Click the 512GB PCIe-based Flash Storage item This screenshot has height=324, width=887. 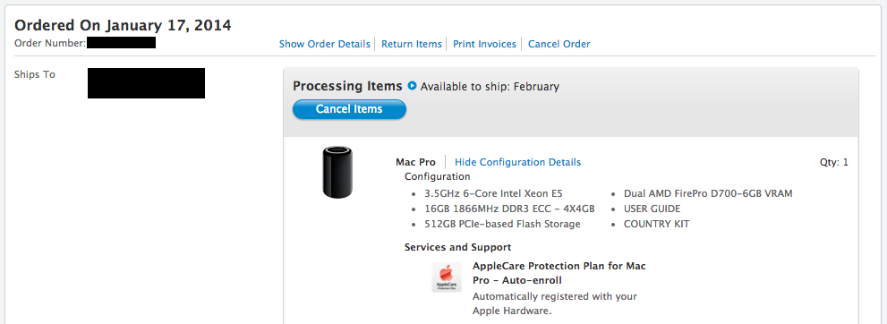pos(502,224)
